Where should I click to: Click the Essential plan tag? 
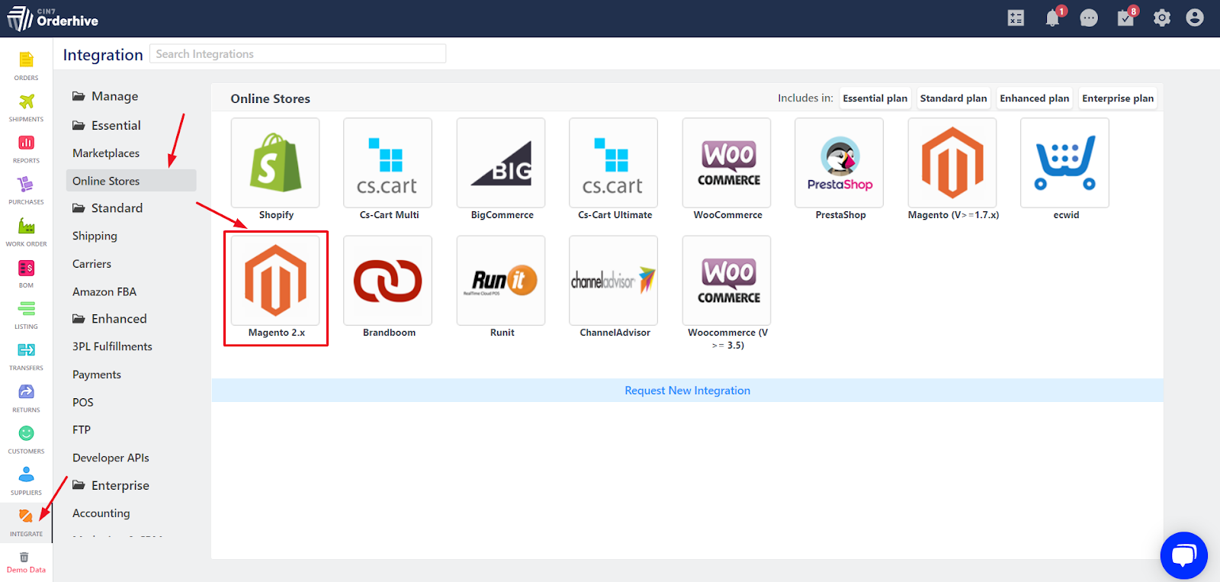tap(875, 98)
